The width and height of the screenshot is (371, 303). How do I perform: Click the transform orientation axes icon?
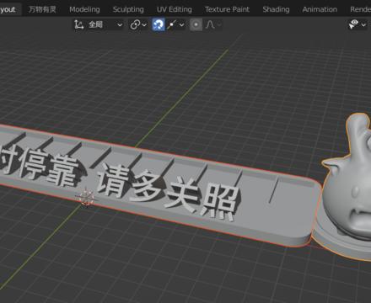pos(78,24)
